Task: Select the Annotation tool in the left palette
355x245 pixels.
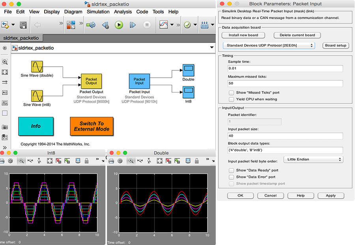Action: click(x=4, y=92)
